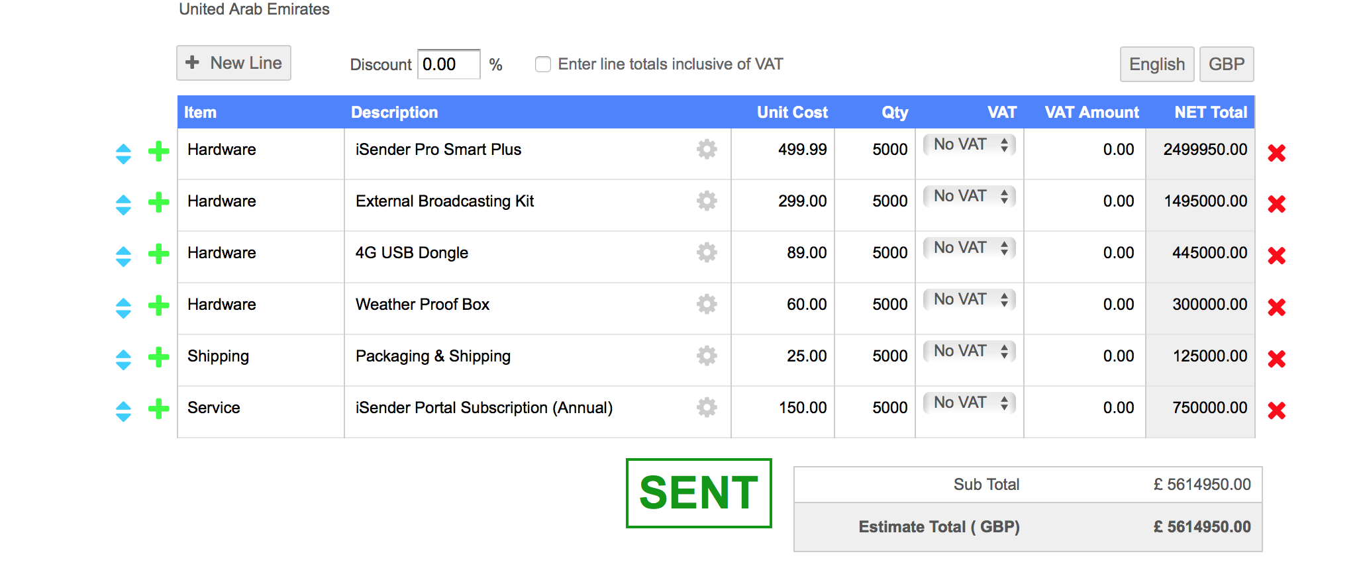Select the Sub Total amount
The image size is (1363, 576).
point(1202,485)
